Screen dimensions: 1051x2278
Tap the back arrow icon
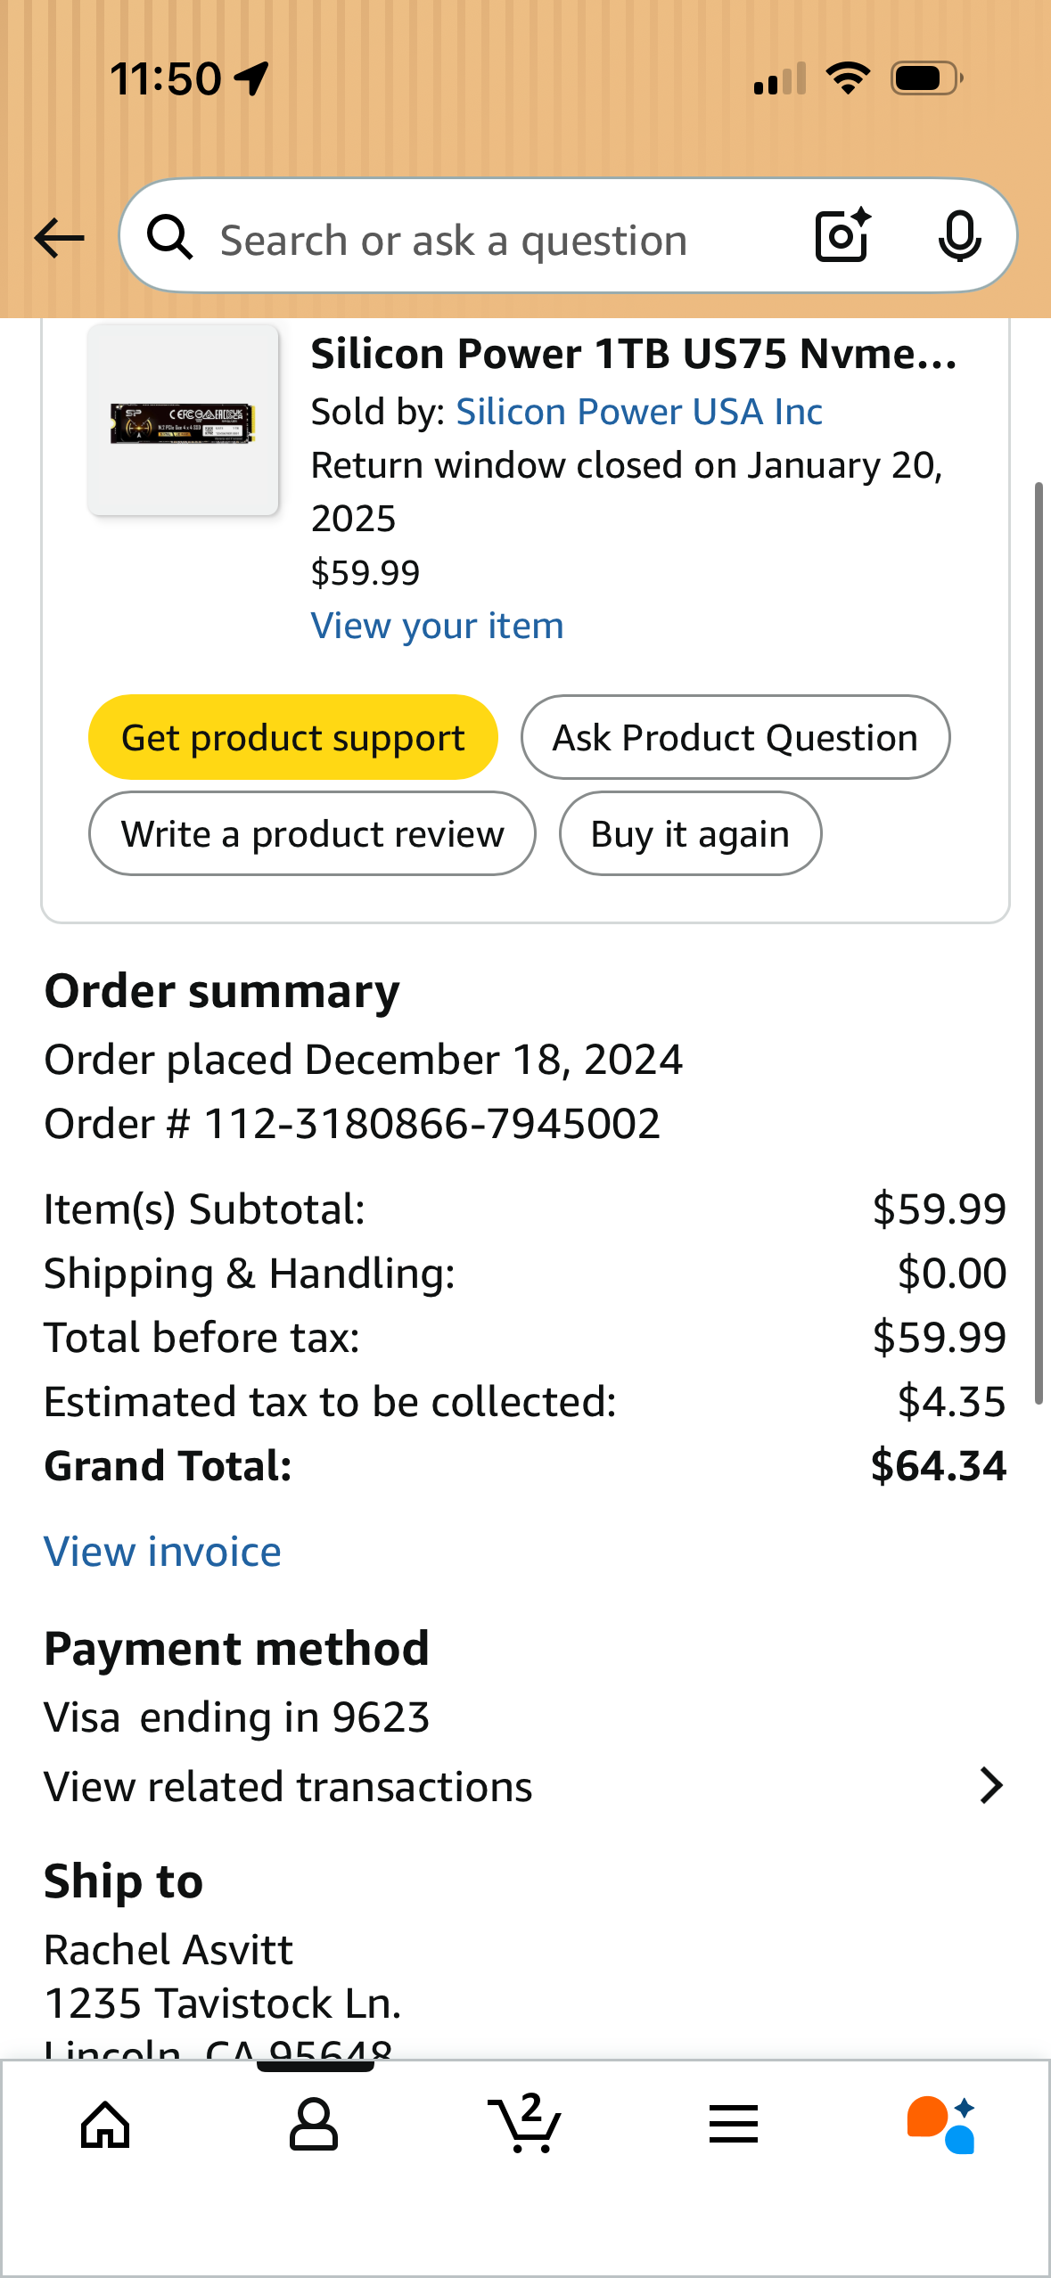pyautogui.click(x=59, y=239)
